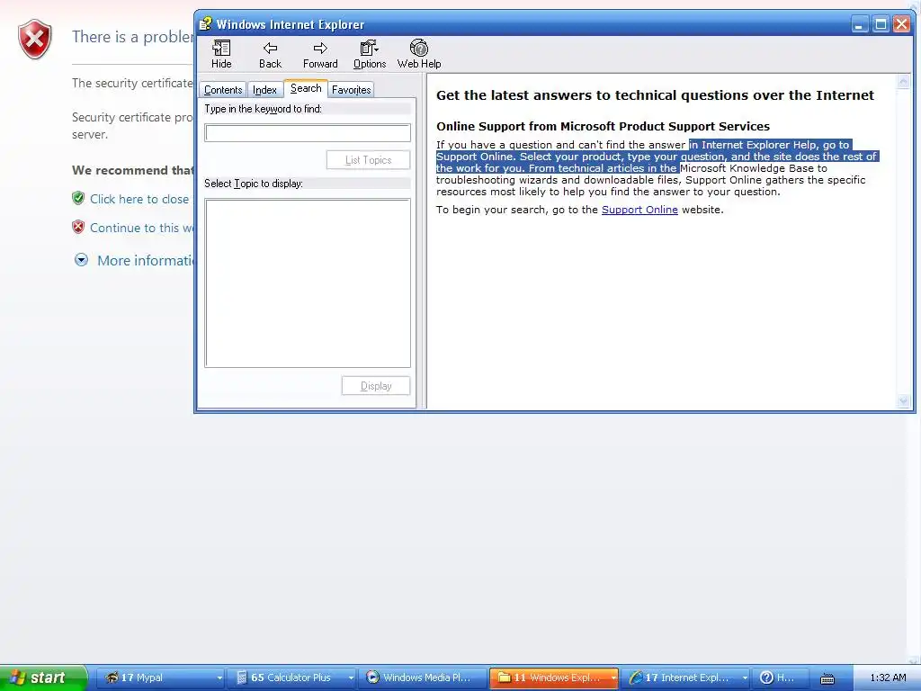The height and width of the screenshot is (691, 921).
Task: Click the help window title bar icon
Action: (205, 24)
